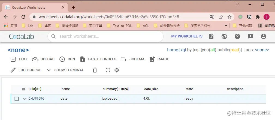
Task: Switch to CodaLab Worksheets tab
Action: pos(35,7)
